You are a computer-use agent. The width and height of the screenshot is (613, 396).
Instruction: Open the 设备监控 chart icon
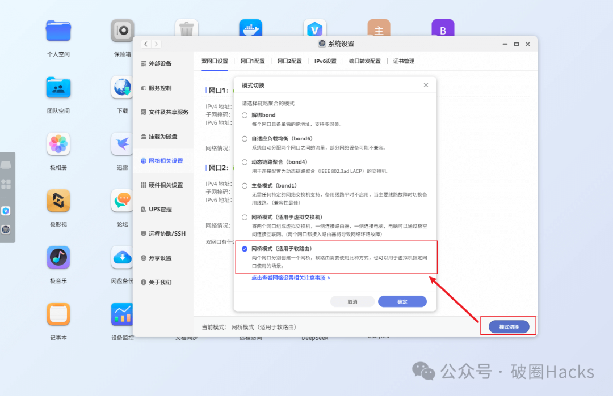pyautogui.click(x=122, y=314)
